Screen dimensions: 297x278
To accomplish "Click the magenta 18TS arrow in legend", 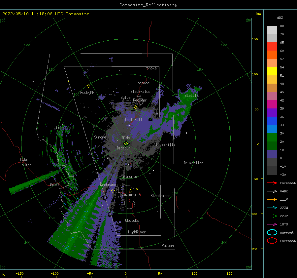I will (x=272, y=224).
